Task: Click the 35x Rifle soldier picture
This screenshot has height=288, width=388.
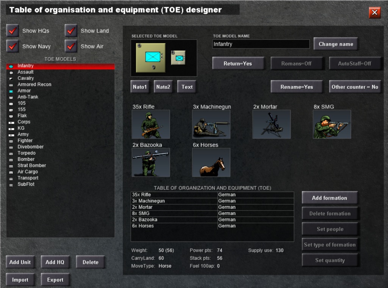Action: pyautogui.click(x=151, y=124)
